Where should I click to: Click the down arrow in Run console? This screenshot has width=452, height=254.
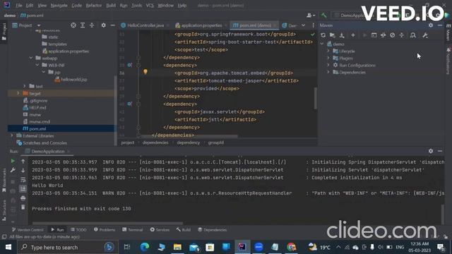click(23, 171)
